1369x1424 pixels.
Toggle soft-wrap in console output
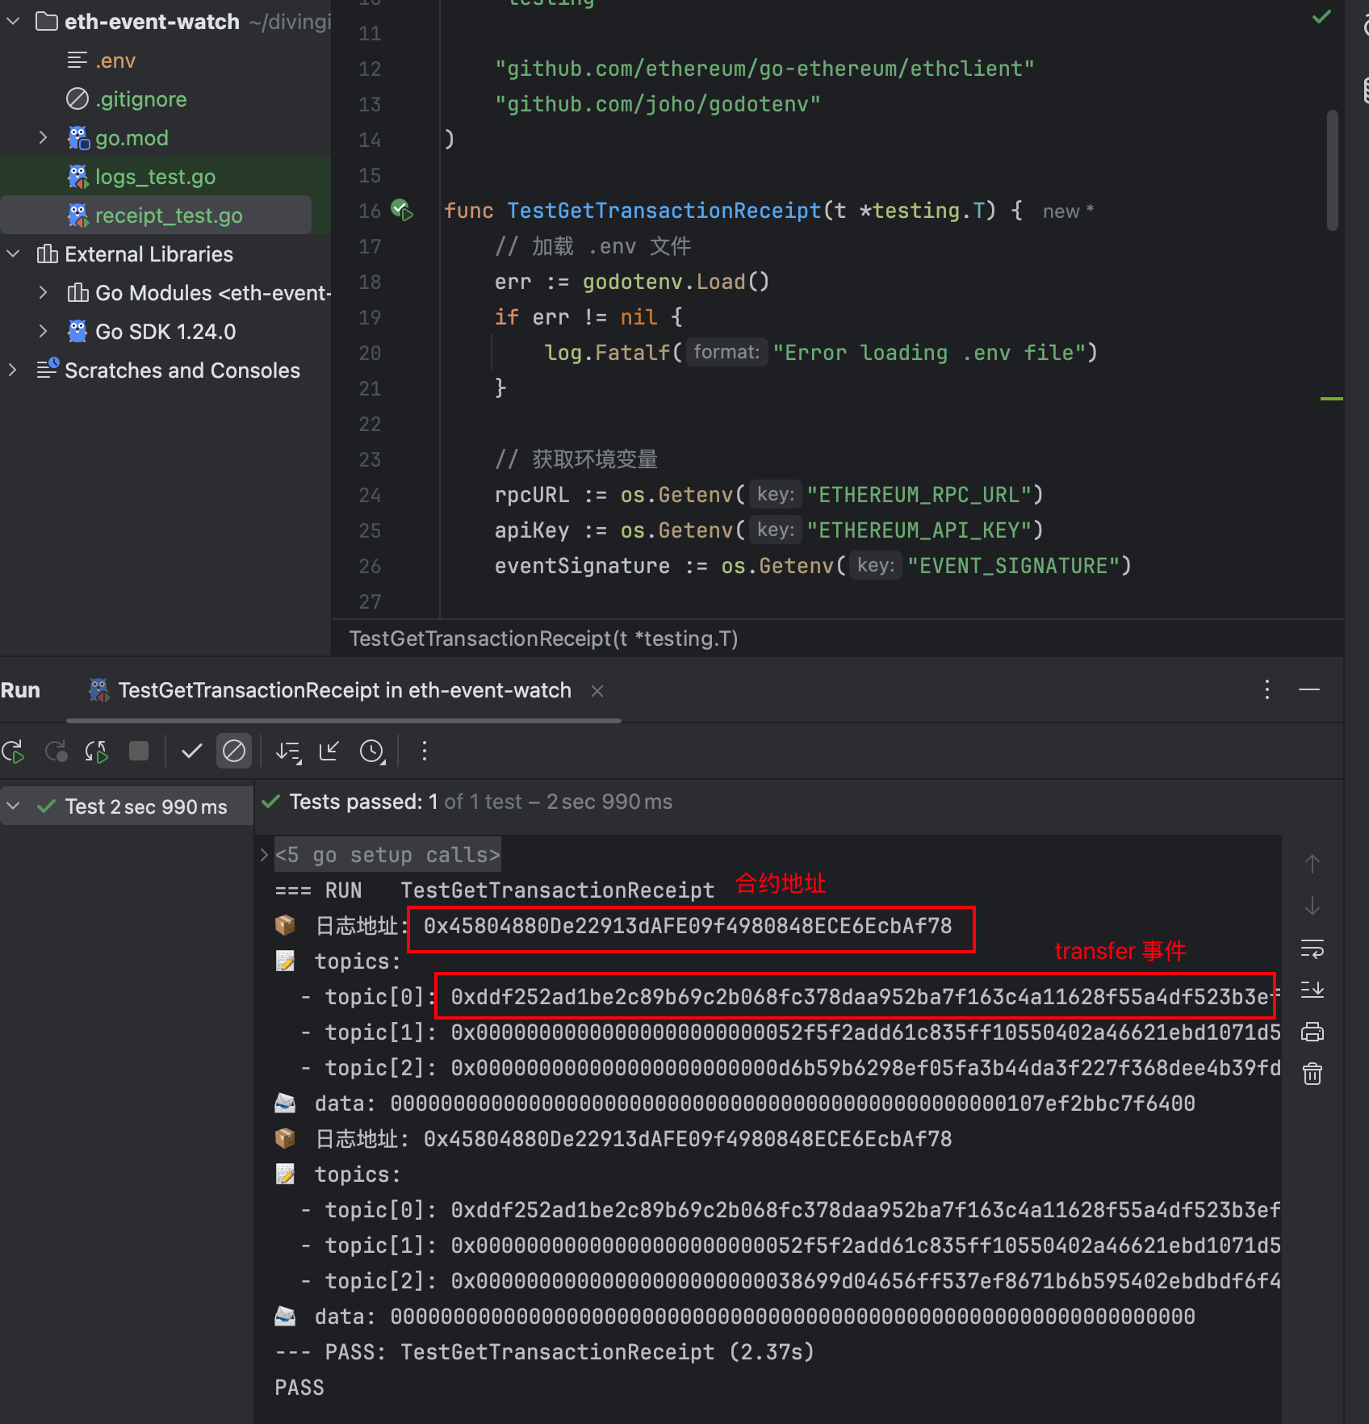pos(1312,949)
